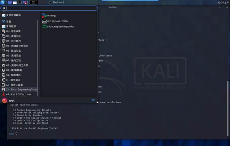Click the 42 - Kali & OffSec Links icon
The height and width of the screenshot is (146, 230).
3,94
